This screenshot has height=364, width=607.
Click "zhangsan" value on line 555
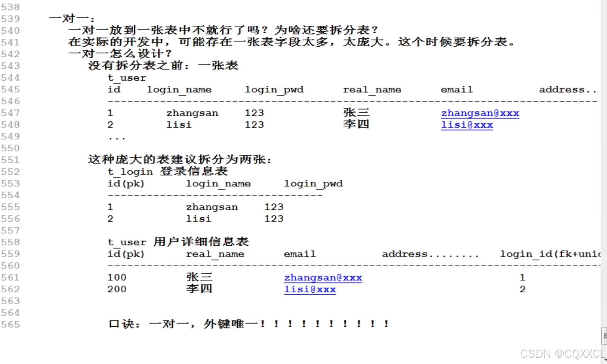click(x=212, y=207)
